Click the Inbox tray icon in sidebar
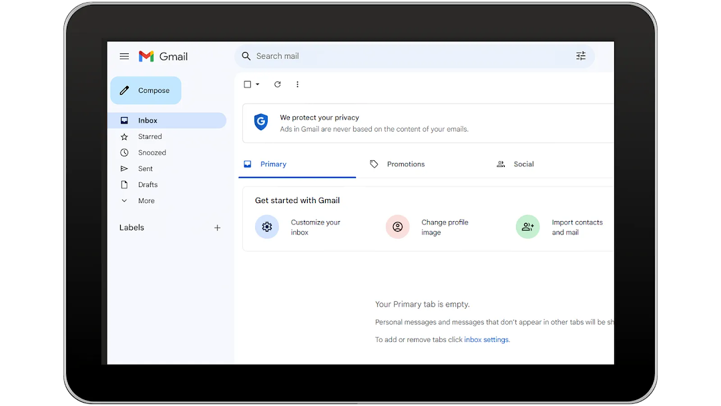This screenshot has height=406, width=721. [124, 120]
